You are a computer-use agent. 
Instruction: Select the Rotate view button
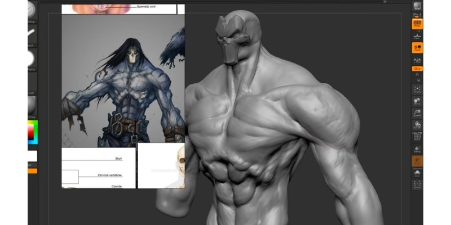[x=417, y=125]
